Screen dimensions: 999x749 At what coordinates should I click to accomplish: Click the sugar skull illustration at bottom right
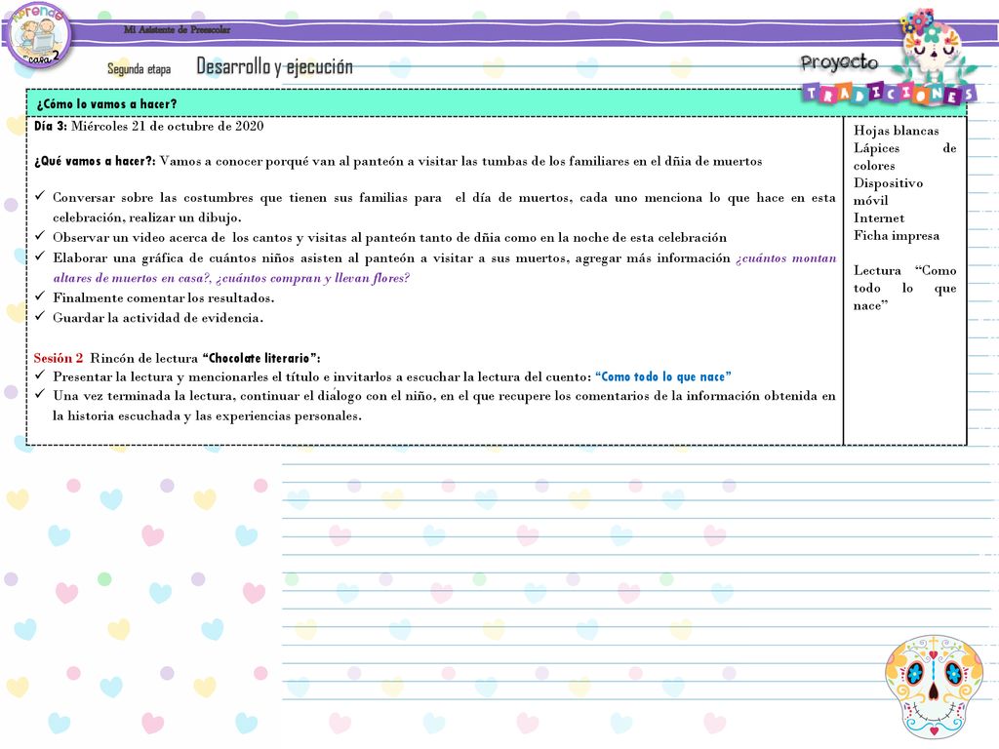[x=933, y=687]
